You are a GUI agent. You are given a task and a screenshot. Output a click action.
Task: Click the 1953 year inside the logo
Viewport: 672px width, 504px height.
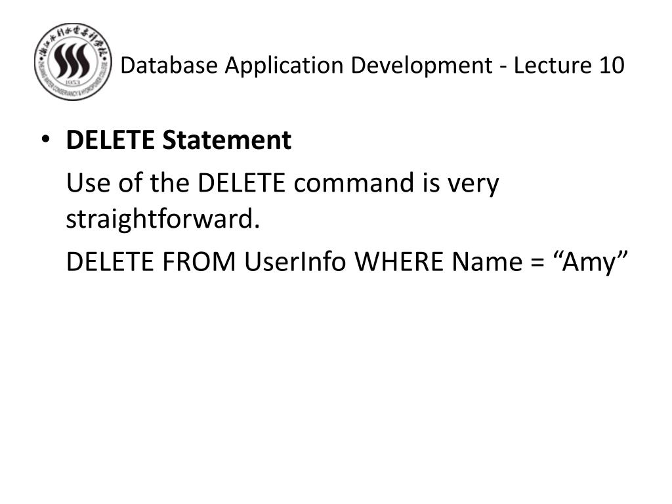coord(73,82)
